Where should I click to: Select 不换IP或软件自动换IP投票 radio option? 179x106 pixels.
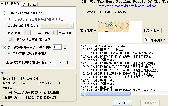4,13
